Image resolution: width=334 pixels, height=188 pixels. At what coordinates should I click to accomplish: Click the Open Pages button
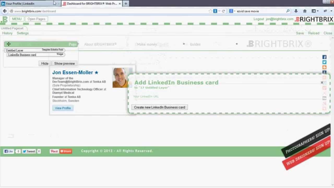click(37, 19)
